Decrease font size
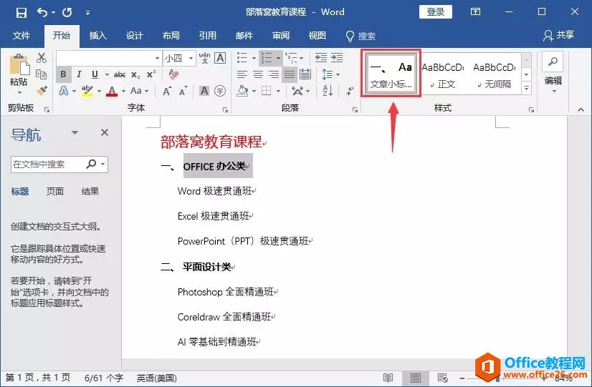 pos(183,91)
